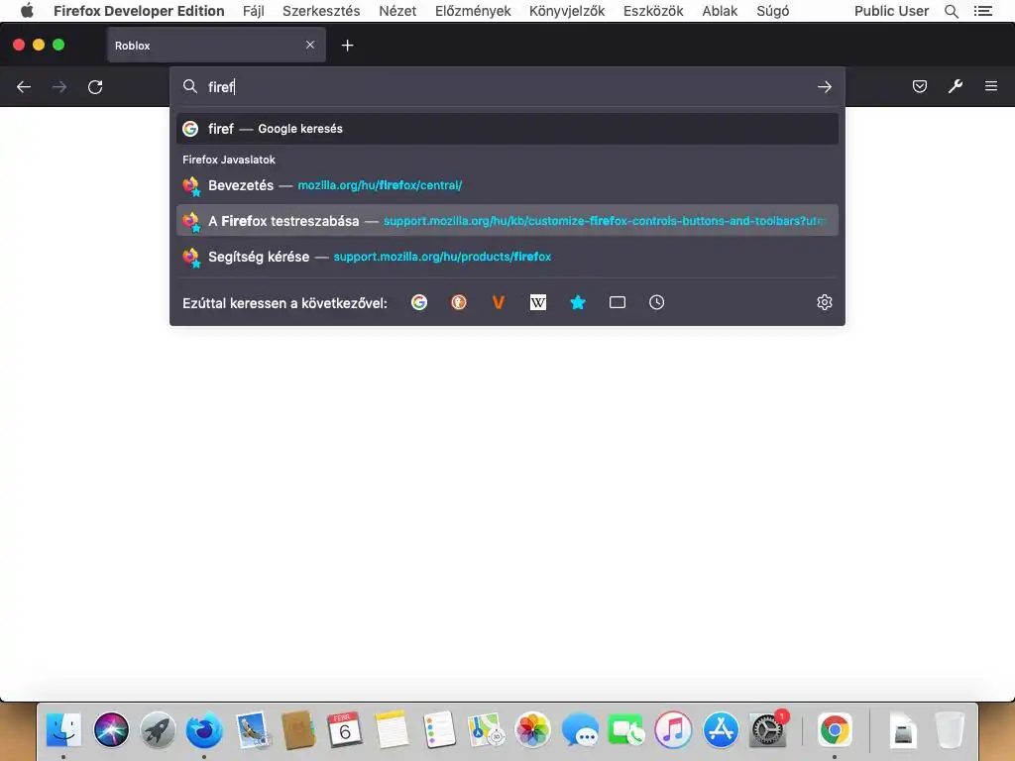Open System Preferences in the Dock
This screenshot has width=1015, height=761.
[768, 730]
